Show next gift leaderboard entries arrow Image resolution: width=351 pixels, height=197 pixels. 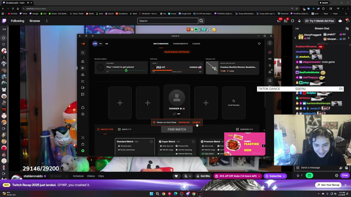coord(349,38)
